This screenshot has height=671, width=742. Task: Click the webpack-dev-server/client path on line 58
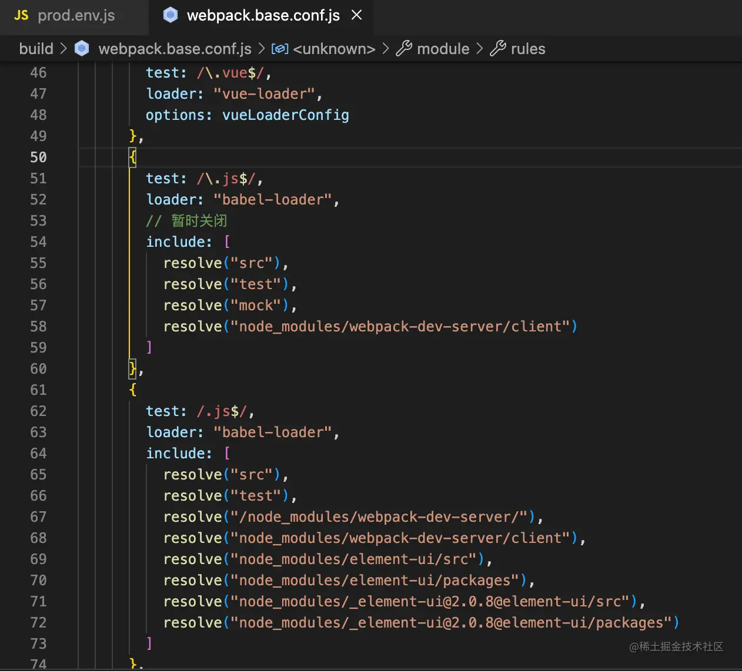pyautogui.click(x=400, y=327)
